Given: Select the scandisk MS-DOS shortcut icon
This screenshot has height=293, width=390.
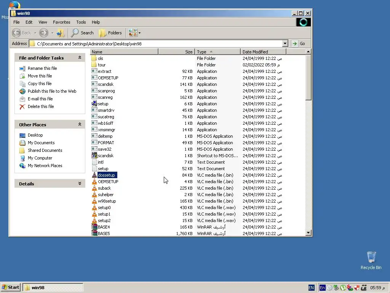Looking at the screenshot, I should point(94,156).
